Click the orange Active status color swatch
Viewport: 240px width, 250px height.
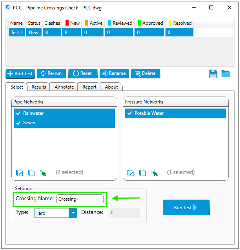[87, 23]
